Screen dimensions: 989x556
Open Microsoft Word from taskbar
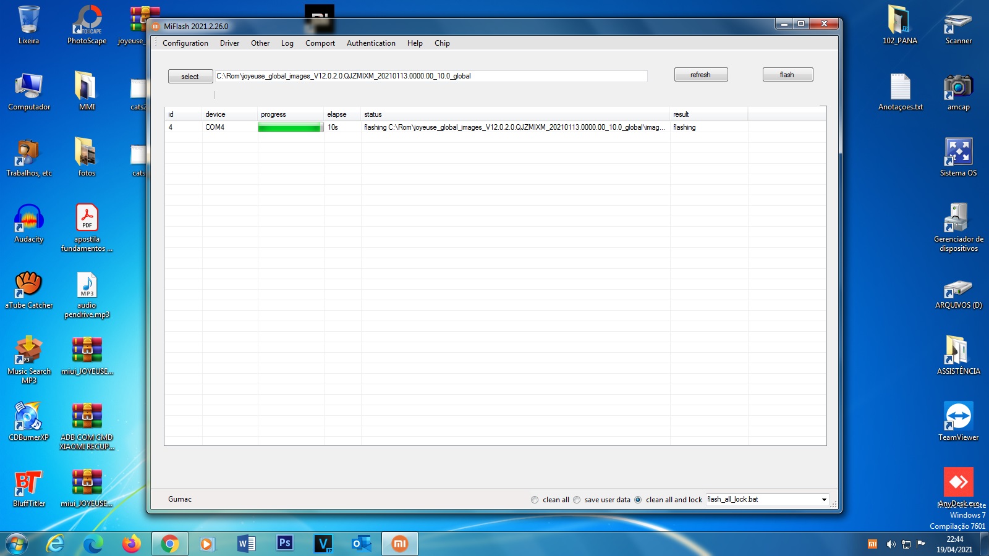[x=246, y=544]
